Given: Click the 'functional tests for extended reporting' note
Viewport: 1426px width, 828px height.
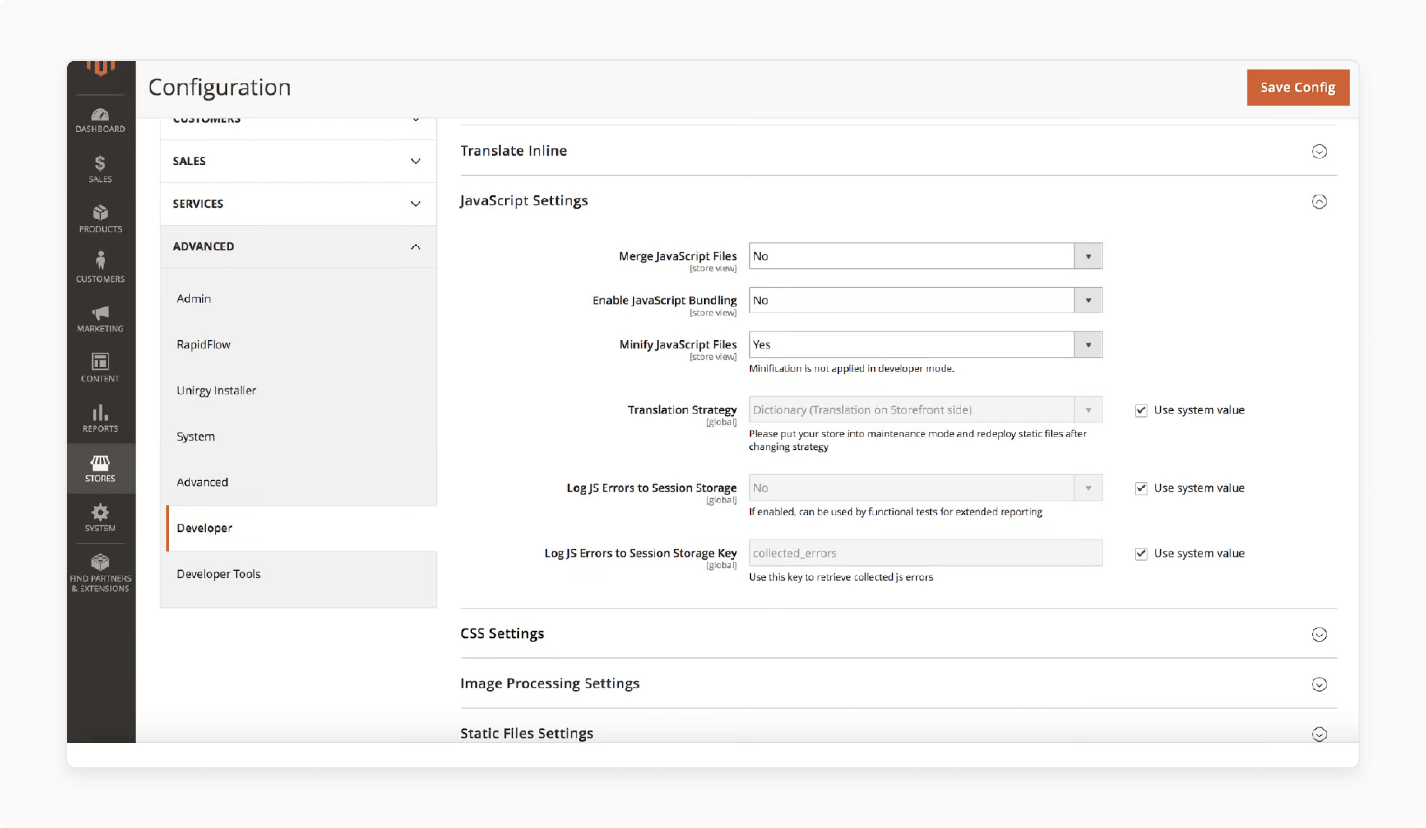Looking at the screenshot, I should click(x=895, y=512).
